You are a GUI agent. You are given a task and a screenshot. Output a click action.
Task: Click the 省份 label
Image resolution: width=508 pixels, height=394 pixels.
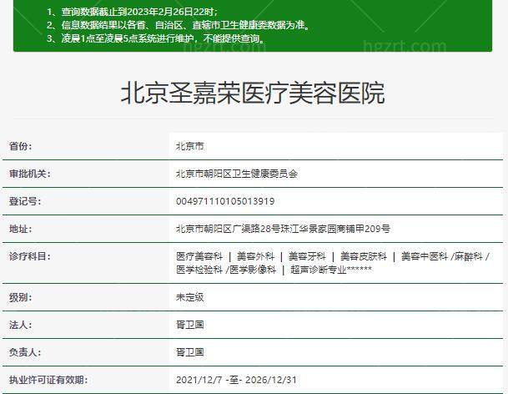click(20, 146)
